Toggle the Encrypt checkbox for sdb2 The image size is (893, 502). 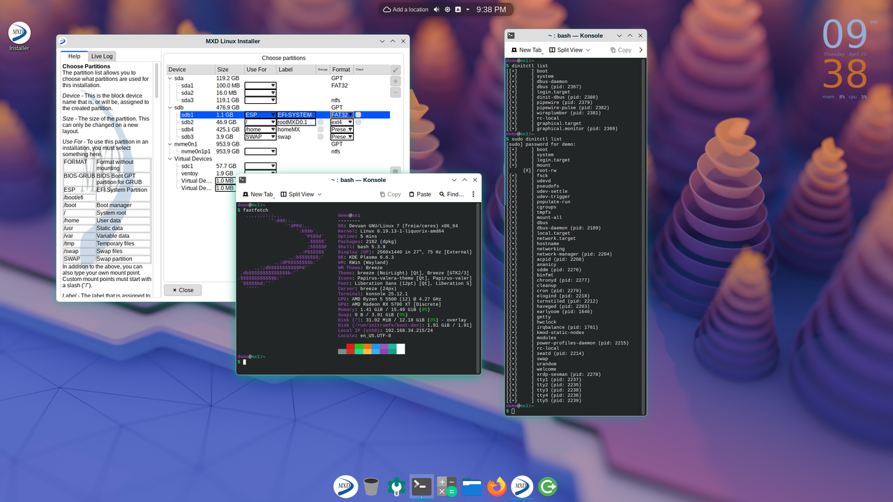pyautogui.click(x=321, y=122)
